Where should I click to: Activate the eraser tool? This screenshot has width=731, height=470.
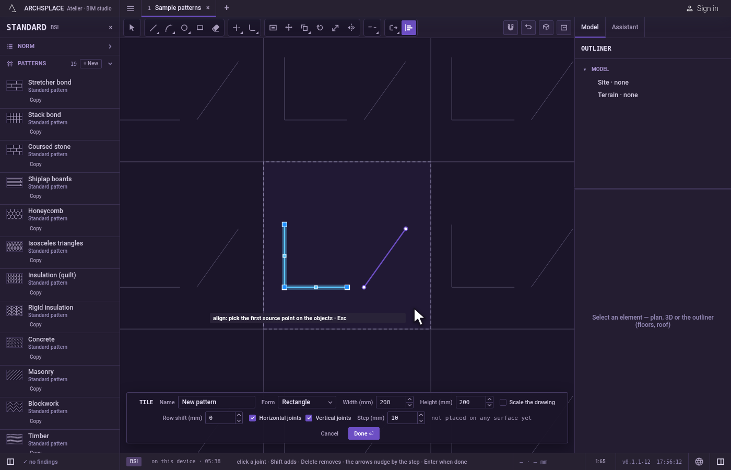click(x=216, y=28)
